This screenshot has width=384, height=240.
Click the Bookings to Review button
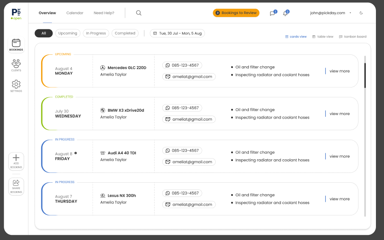coord(236,13)
